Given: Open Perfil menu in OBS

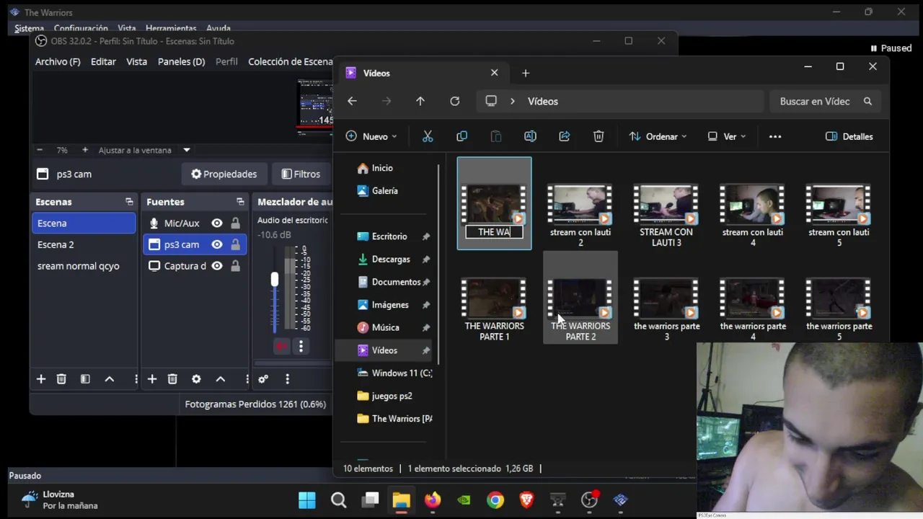Looking at the screenshot, I should pyautogui.click(x=226, y=61).
